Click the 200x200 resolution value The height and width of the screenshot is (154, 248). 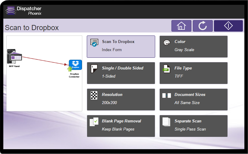[x=109, y=103]
